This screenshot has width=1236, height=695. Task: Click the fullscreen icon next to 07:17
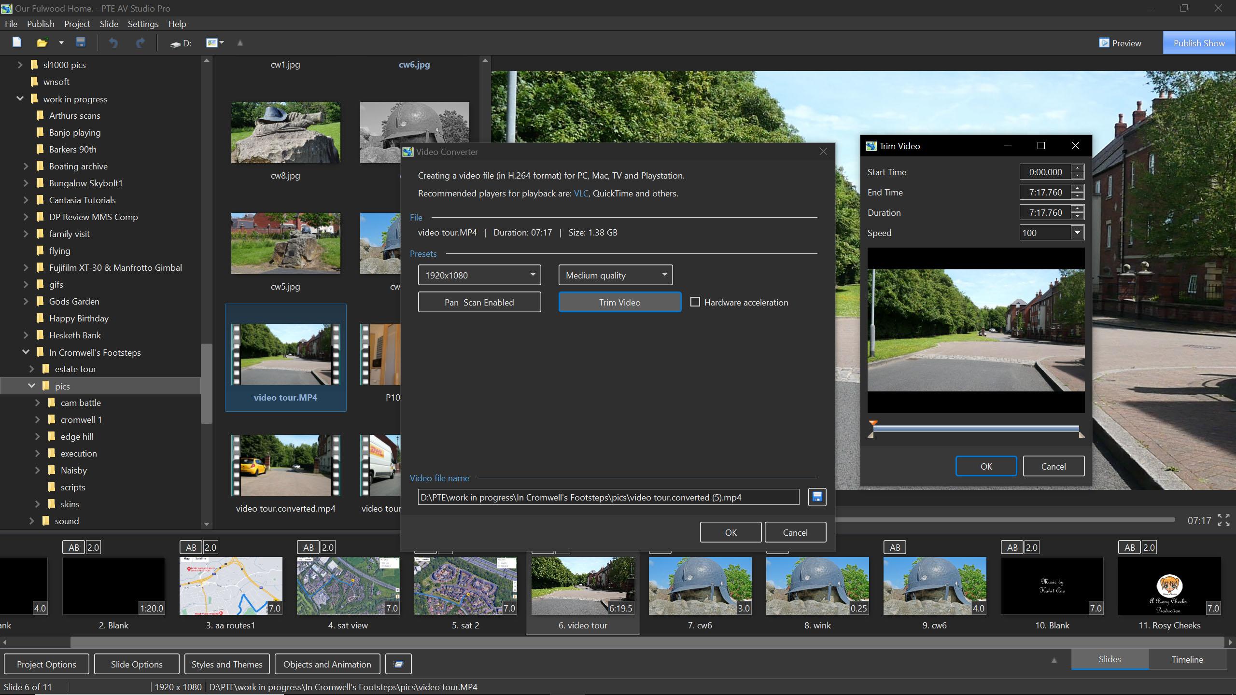(x=1223, y=520)
